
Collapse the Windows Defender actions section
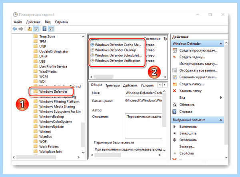pyautogui.click(x=221, y=44)
